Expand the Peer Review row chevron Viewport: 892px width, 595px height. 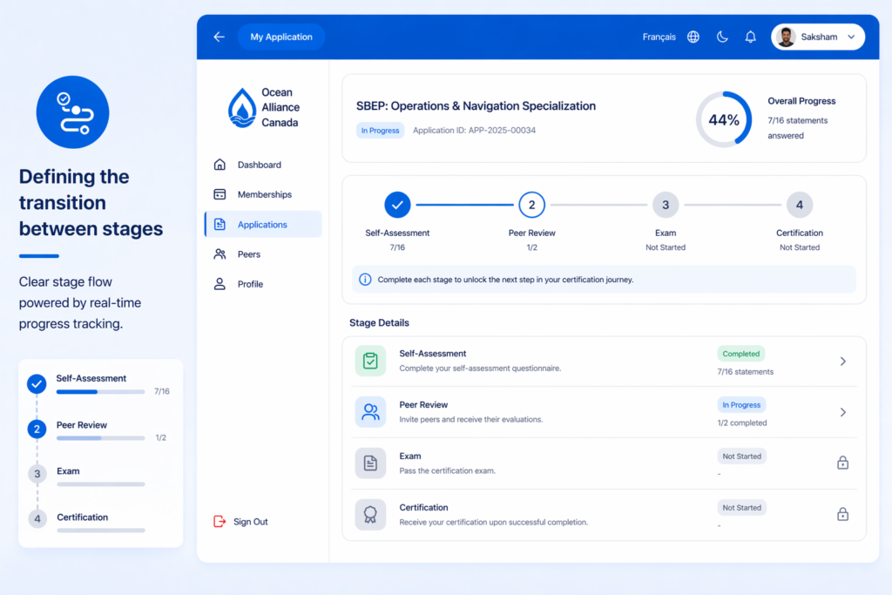click(x=842, y=412)
